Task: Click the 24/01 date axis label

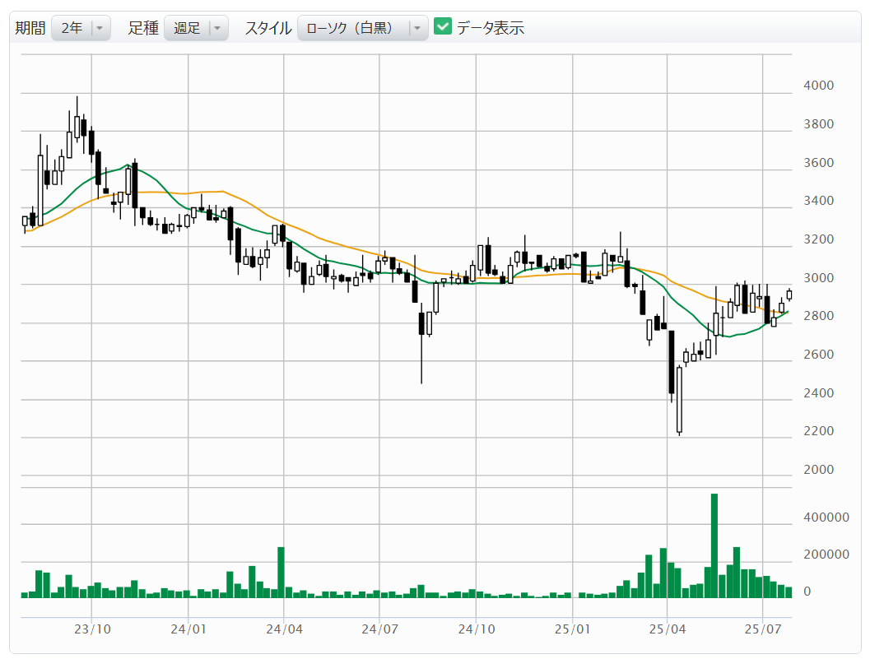Action: (x=188, y=629)
